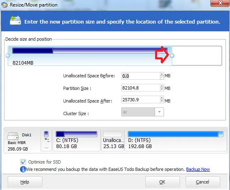Close the Resize/Move partition dialog

[220, 3]
